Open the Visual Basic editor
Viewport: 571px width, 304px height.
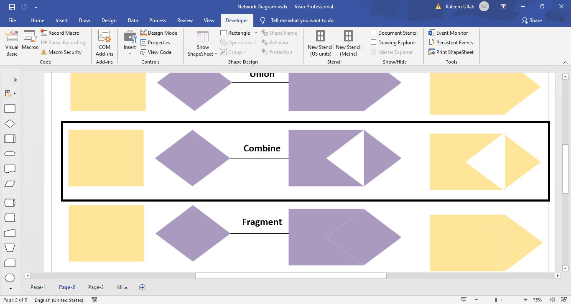coord(11,42)
